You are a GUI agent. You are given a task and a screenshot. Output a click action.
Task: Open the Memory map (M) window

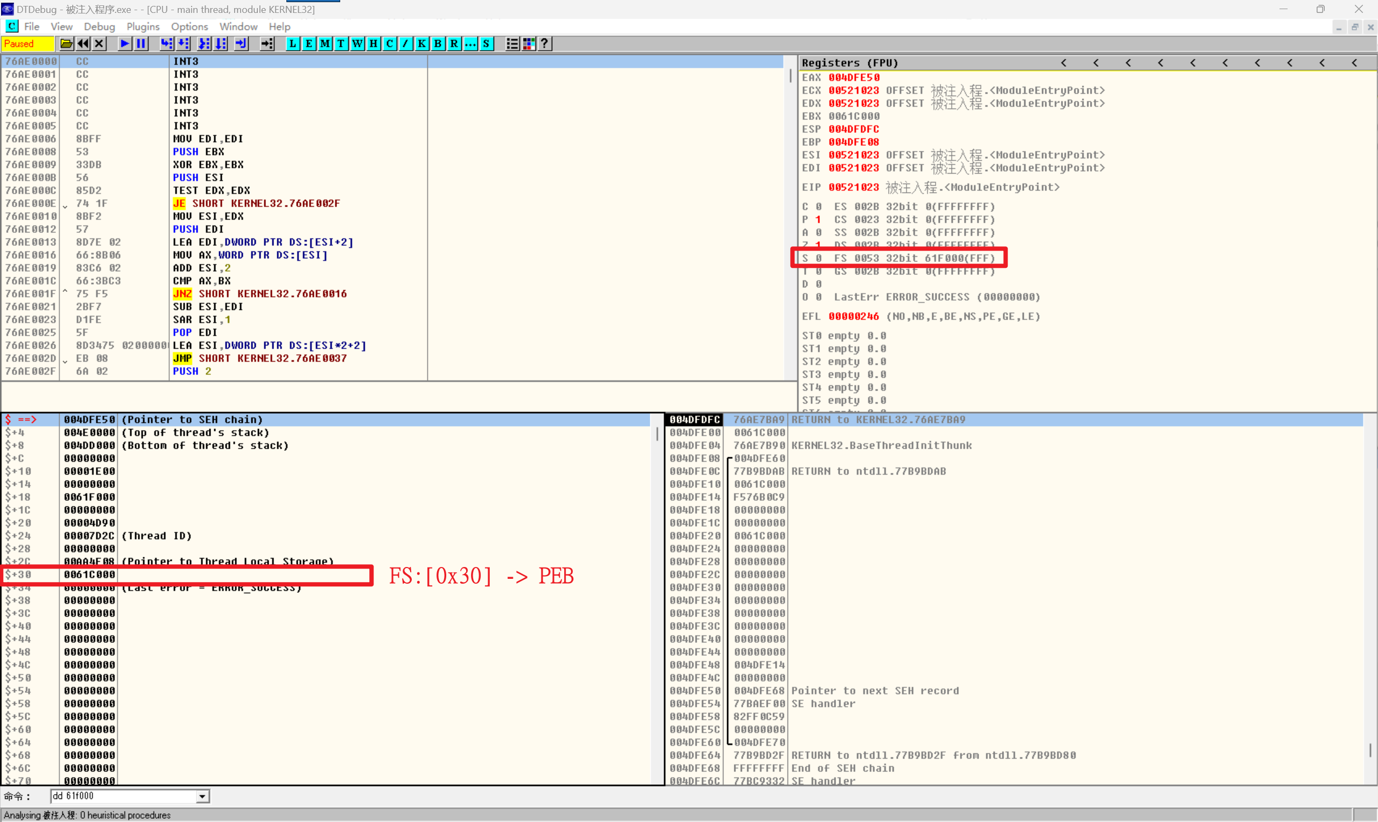(x=325, y=44)
